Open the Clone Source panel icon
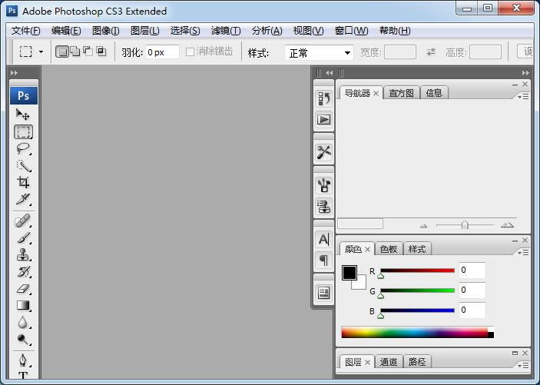This screenshot has width=540, height=385. click(x=323, y=207)
